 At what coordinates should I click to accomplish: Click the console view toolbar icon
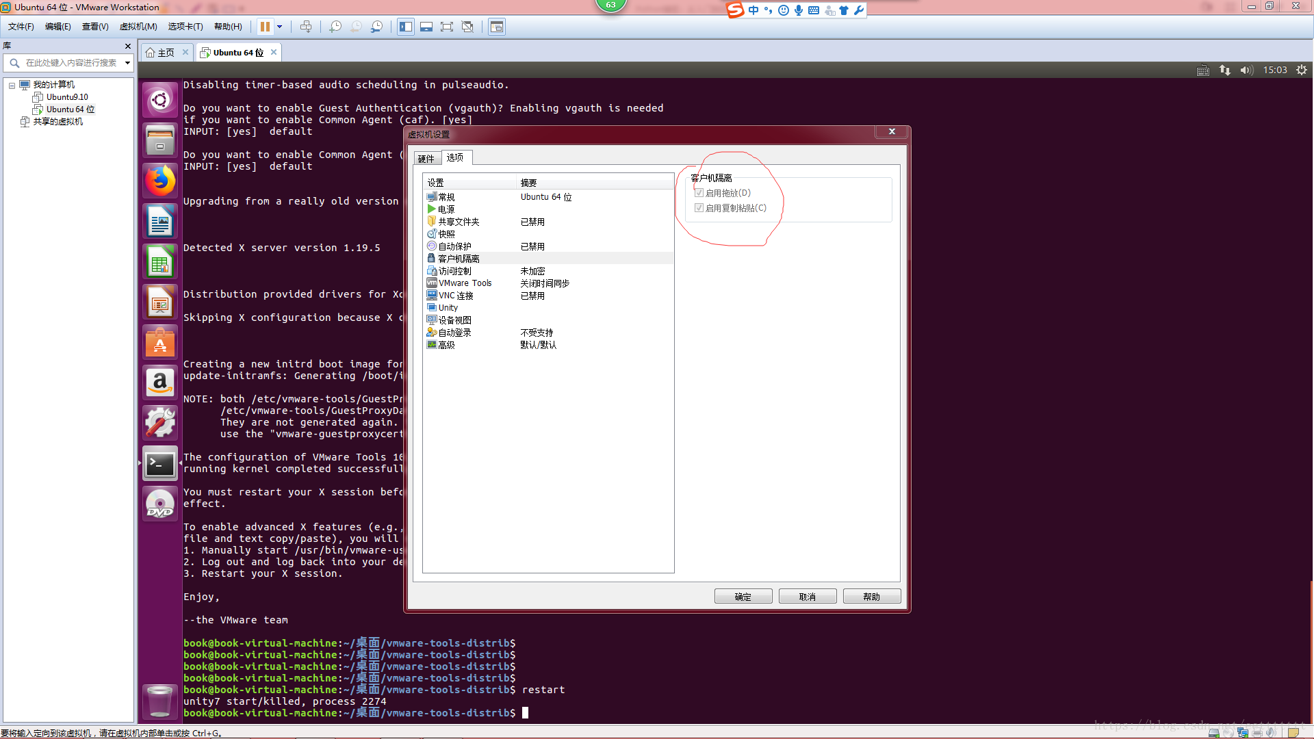point(497,27)
